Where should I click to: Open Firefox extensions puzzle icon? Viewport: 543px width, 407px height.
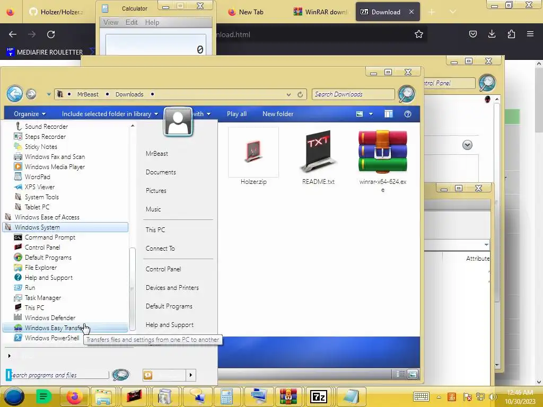click(511, 34)
